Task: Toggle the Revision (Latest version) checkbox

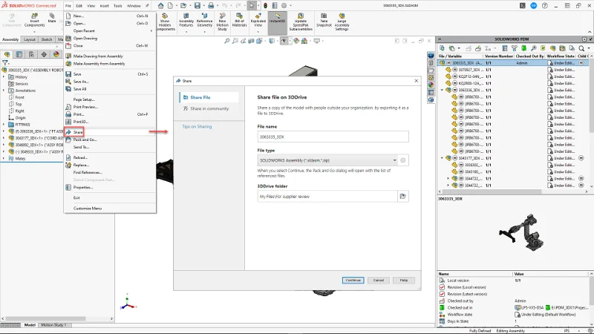Action: pos(442,293)
